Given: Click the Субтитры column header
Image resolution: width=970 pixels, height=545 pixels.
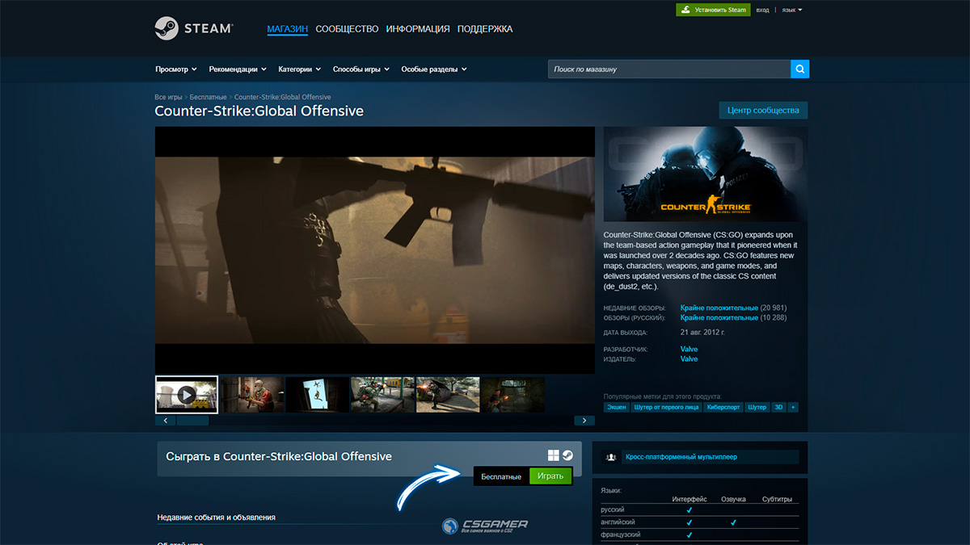Looking at the screenshot, I should coord(777,499).
